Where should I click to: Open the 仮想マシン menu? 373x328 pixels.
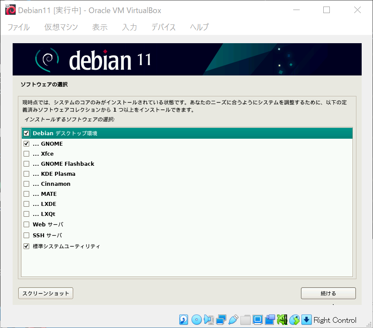point(61,27)
